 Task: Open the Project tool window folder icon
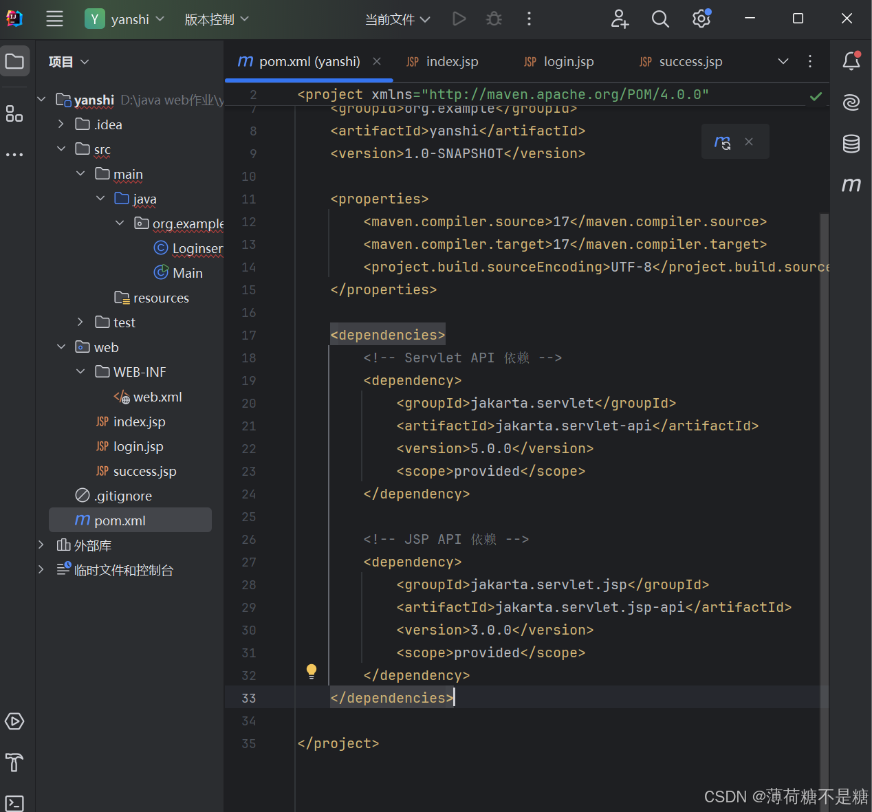click(14, 61)
